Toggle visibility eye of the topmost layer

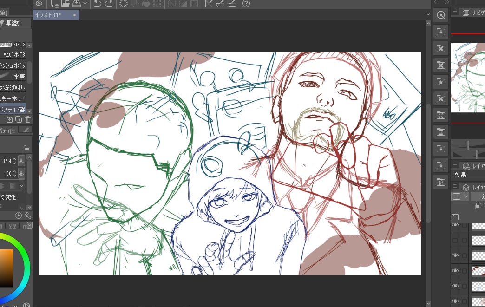pos(455,225)
